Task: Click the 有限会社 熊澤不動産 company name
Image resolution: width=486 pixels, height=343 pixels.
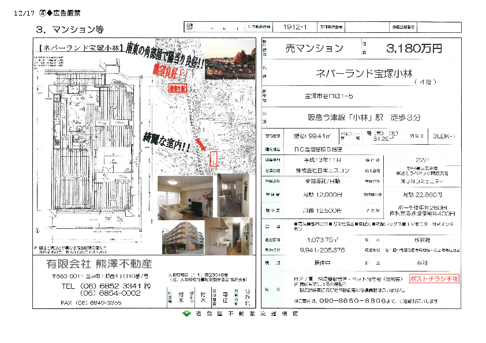Action: (x=99, y=264)
